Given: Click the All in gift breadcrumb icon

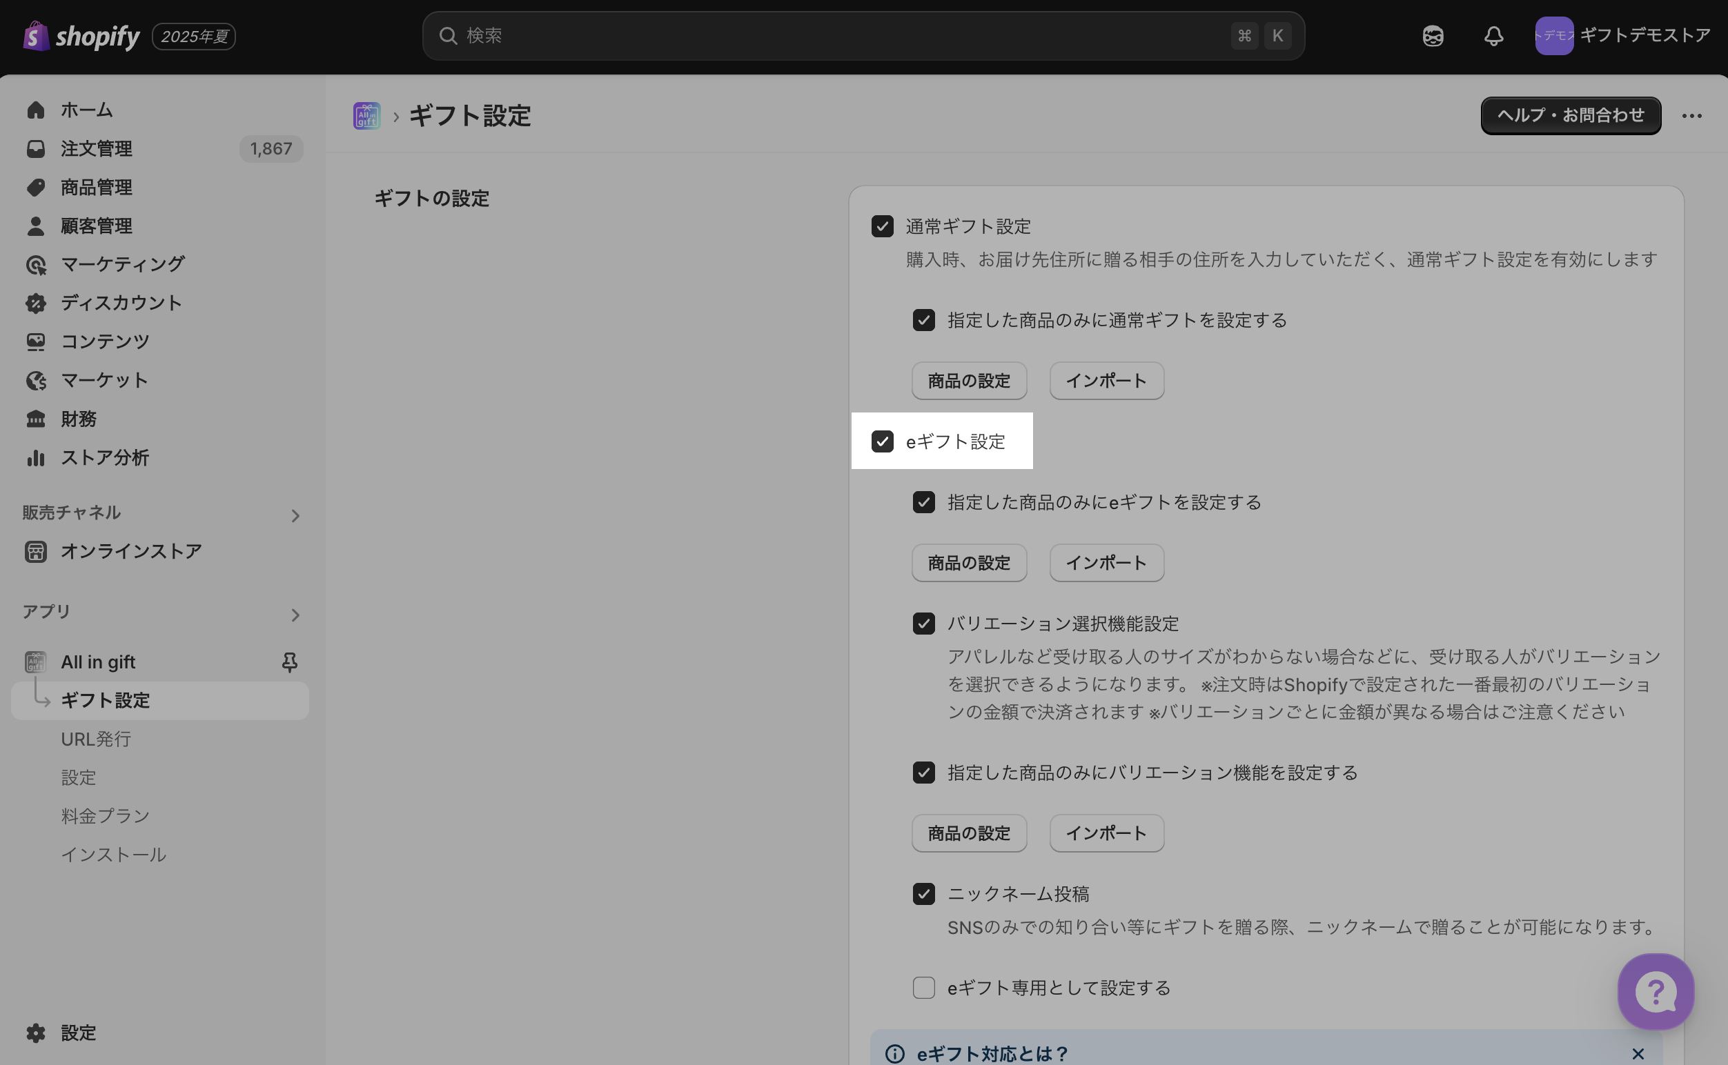Looking at the screenshot, I should click(366, 115).
